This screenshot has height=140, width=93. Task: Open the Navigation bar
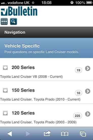tap(46, 32)
